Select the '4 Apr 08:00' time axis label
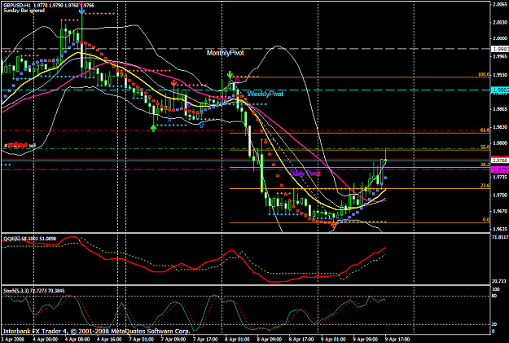The image size is (509, 343). [77, 340]
